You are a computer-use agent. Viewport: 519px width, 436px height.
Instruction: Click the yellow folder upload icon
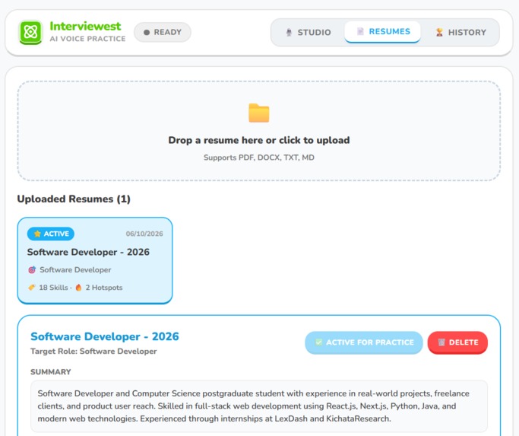pyautogui.click(x=259, y=113)
